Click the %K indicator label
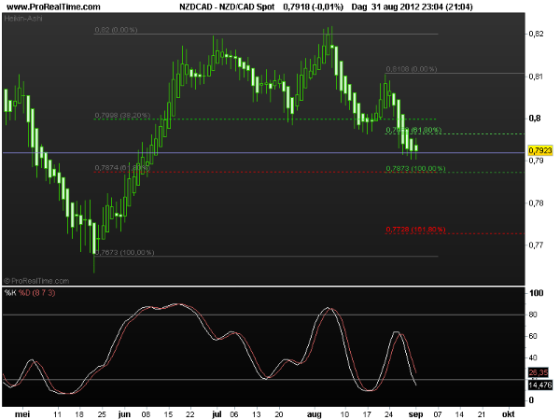This screenshot has width=560, height=420. tap(10, 293)
